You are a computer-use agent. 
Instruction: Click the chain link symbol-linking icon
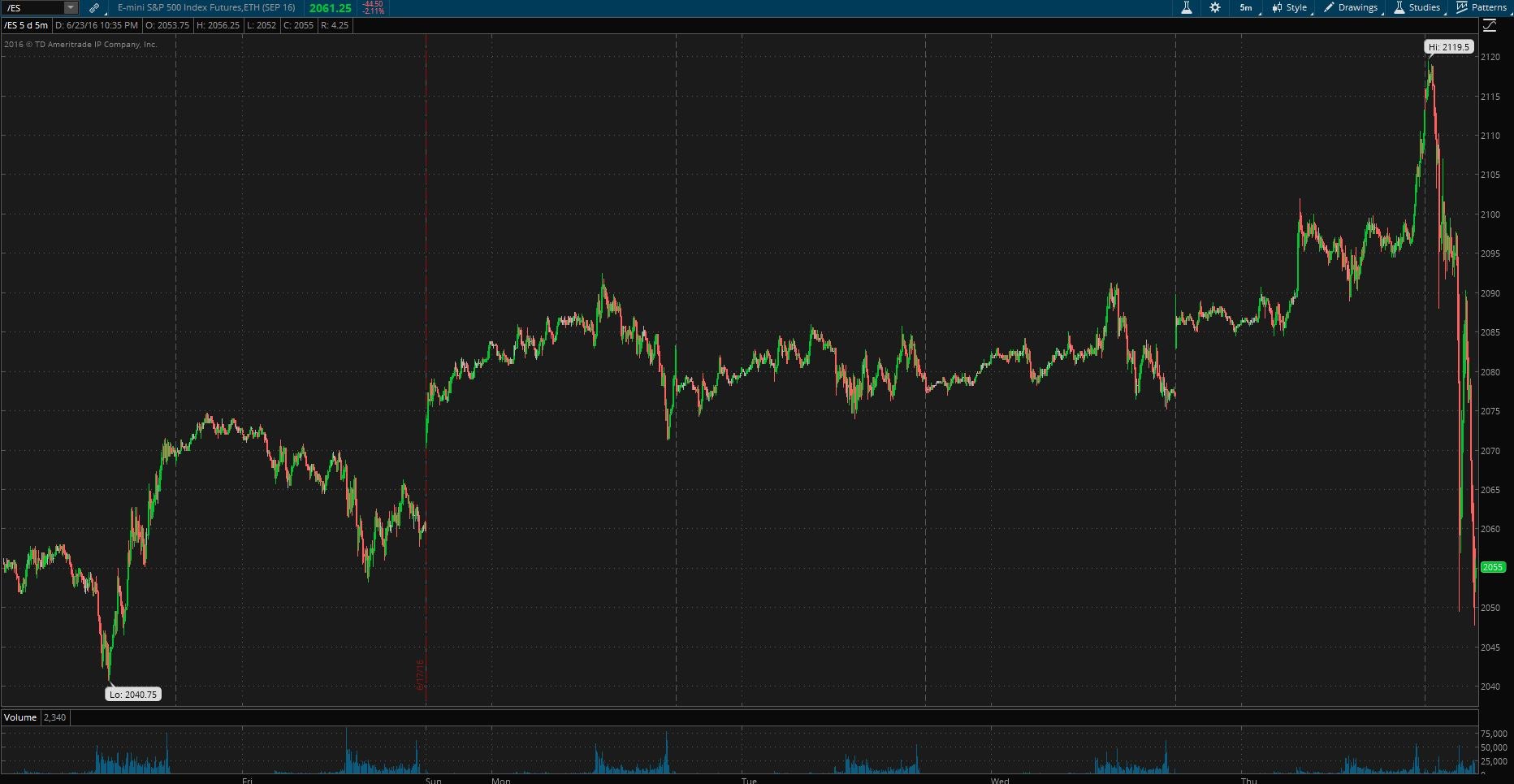[94, 8]
